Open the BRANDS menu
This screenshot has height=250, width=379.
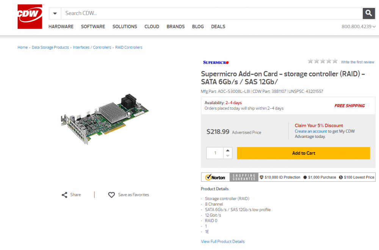click(x=175, y=27)
